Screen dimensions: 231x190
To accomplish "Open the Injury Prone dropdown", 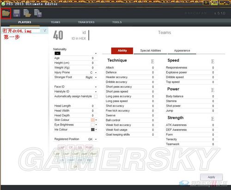I will pyautogui.click(x=96, y=73).
